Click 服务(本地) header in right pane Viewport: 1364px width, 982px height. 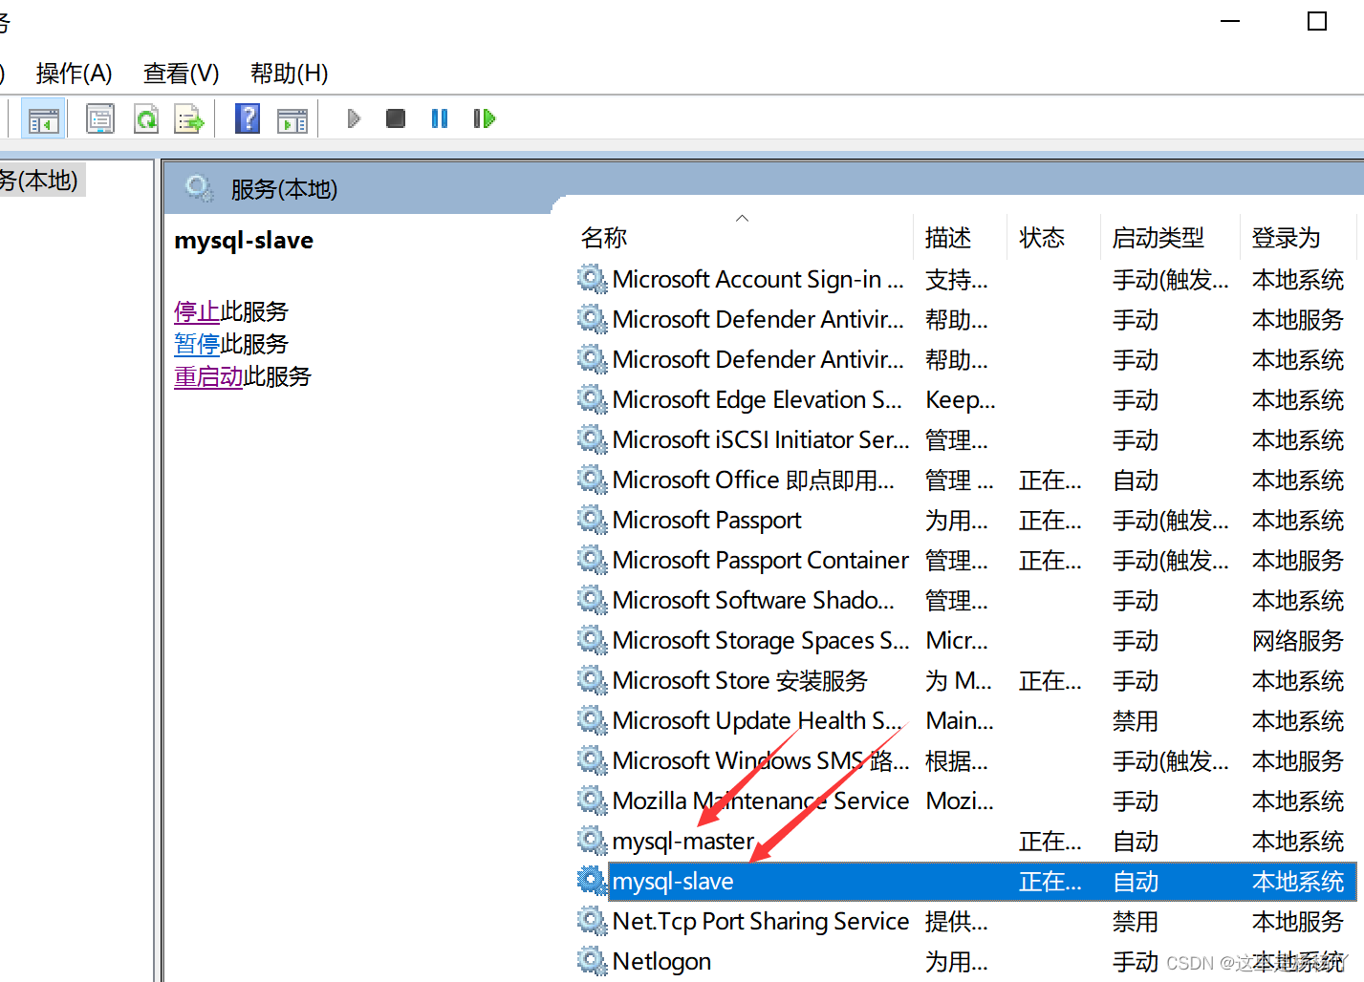(284, 189)
